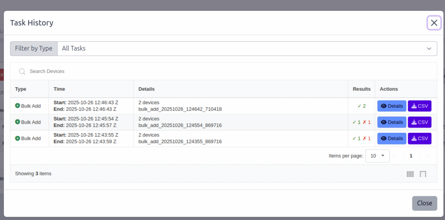Viewport: 445px width, 220px height.
Task: Click the grid view icon in footer
Action: [410, 174]
